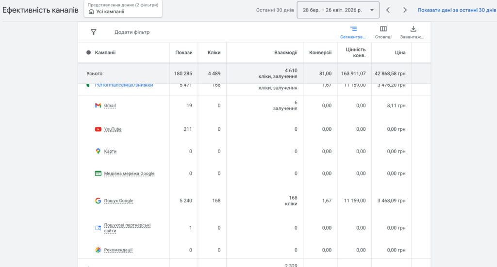
Task: Click the Gmail channel icon
Action: [98, 106]
